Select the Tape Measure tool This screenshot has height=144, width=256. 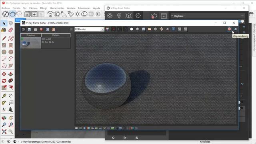click(x=4, y=96)
